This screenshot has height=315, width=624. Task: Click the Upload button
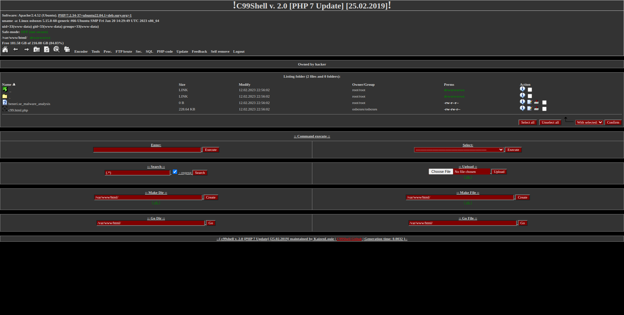(x=499, y=172)
